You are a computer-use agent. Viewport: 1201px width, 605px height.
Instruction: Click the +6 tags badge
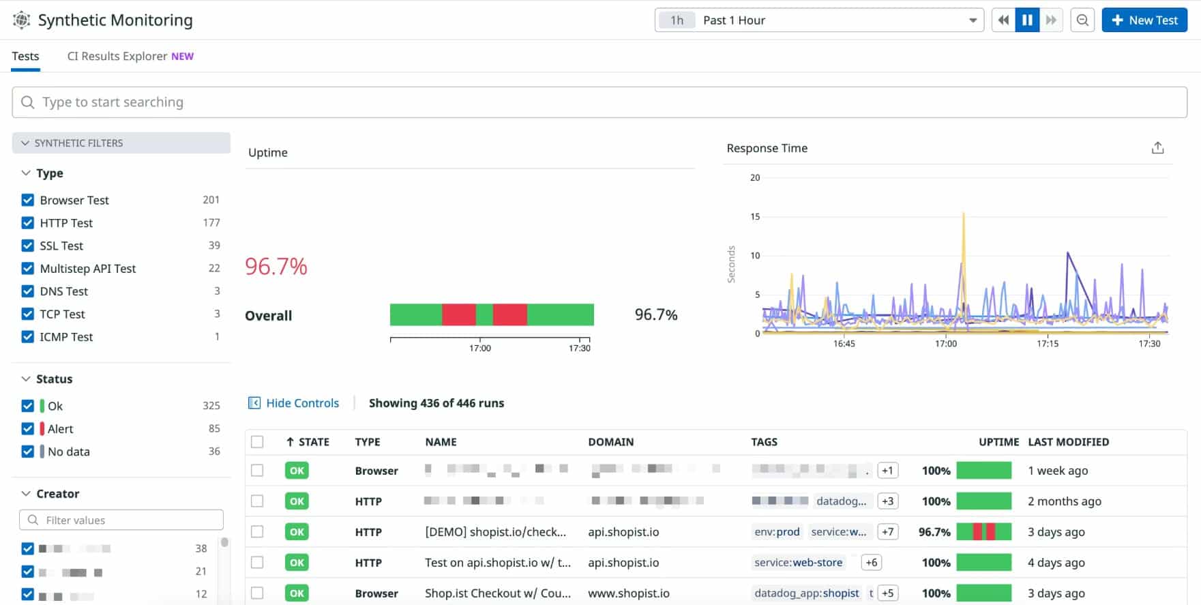pyautogui.click(x=871, y=563)
